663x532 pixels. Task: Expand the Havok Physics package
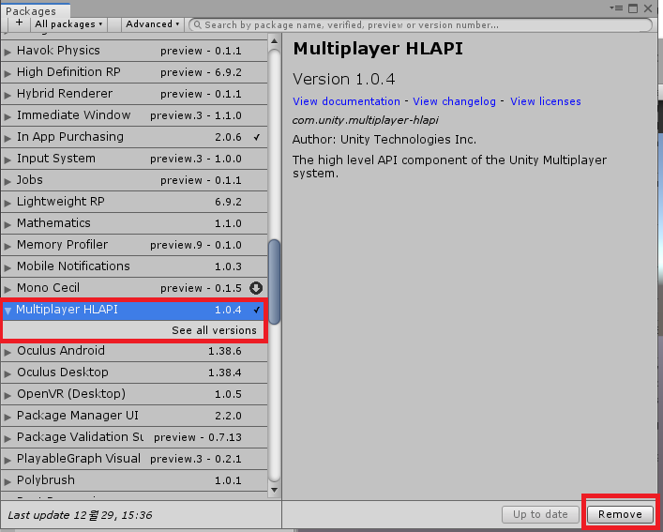click(x=8, y=52)
